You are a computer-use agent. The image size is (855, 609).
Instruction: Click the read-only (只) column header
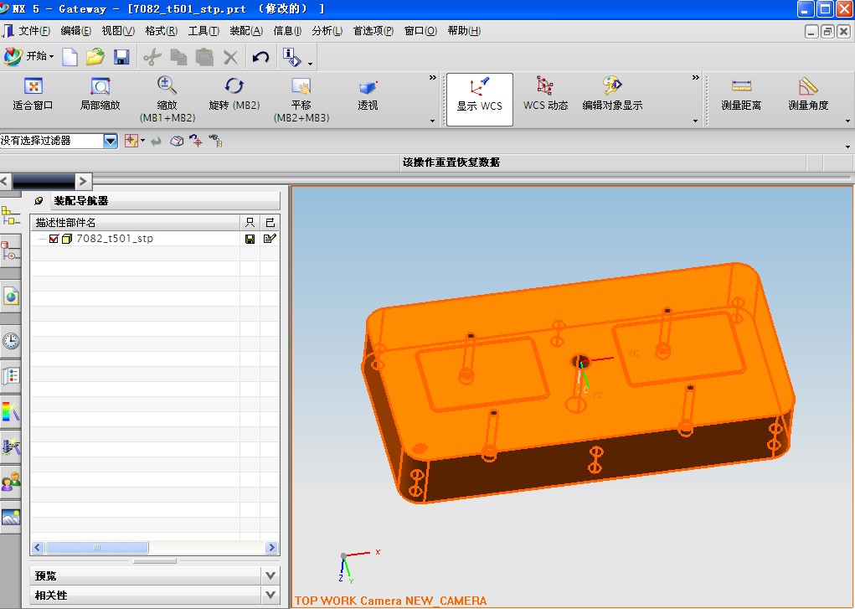point(250,223)
